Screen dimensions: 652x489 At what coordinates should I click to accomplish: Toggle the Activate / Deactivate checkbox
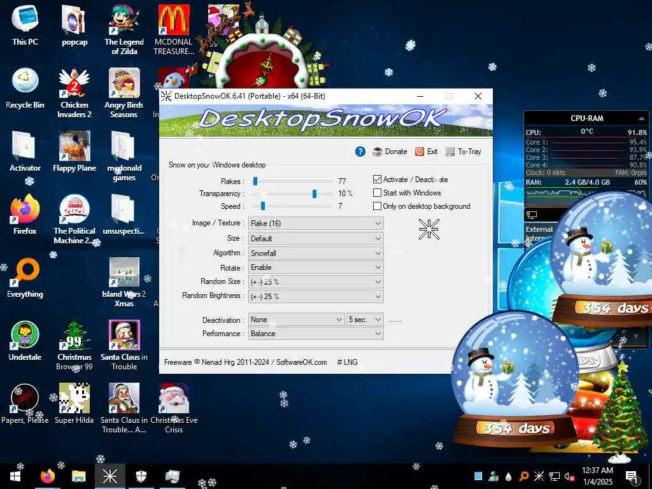(x=377, y=179)
